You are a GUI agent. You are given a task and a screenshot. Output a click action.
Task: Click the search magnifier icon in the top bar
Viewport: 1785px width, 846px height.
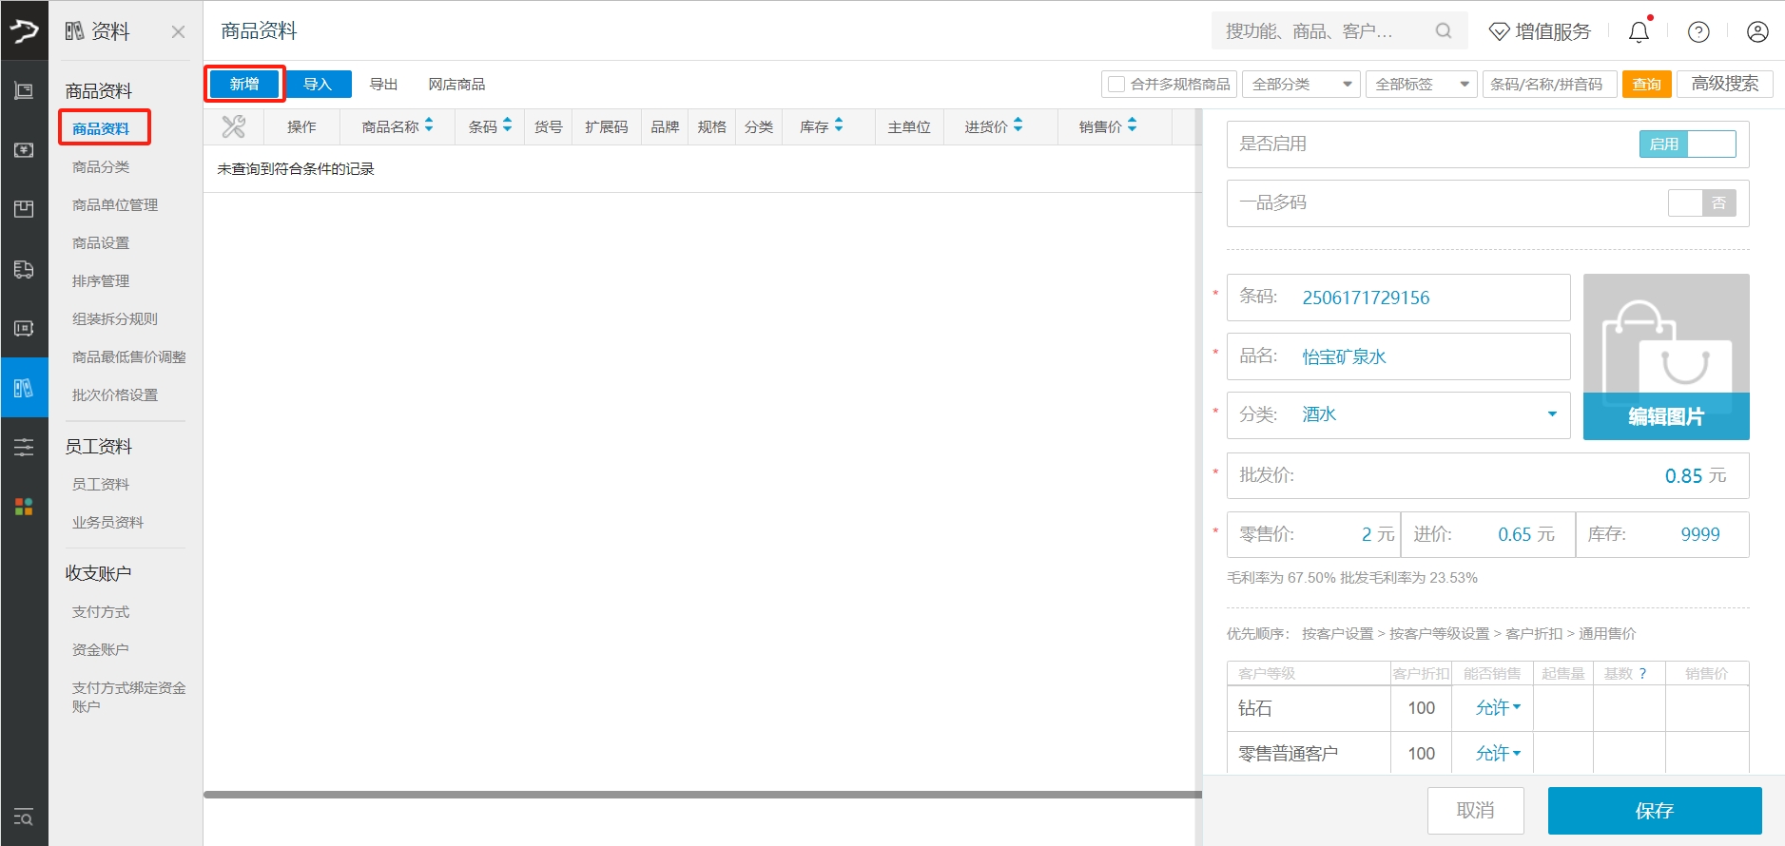pos(1444,31)
